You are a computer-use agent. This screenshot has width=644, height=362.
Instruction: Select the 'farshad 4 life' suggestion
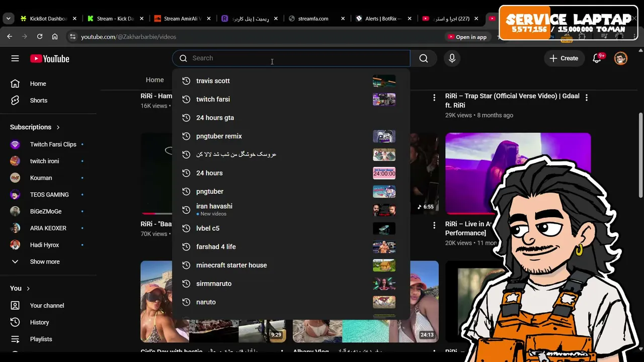(x=291, y=247)
